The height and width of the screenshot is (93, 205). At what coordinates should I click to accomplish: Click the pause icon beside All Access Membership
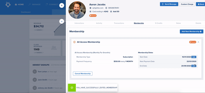point(74,42)
